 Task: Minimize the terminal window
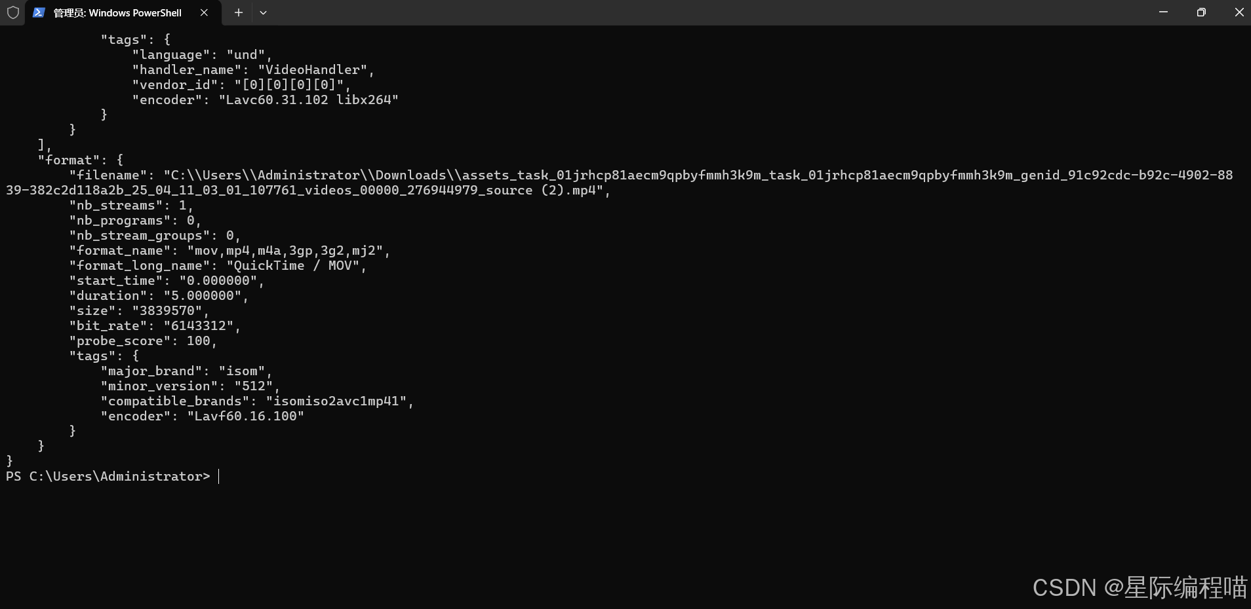[x=1164, y=12]
